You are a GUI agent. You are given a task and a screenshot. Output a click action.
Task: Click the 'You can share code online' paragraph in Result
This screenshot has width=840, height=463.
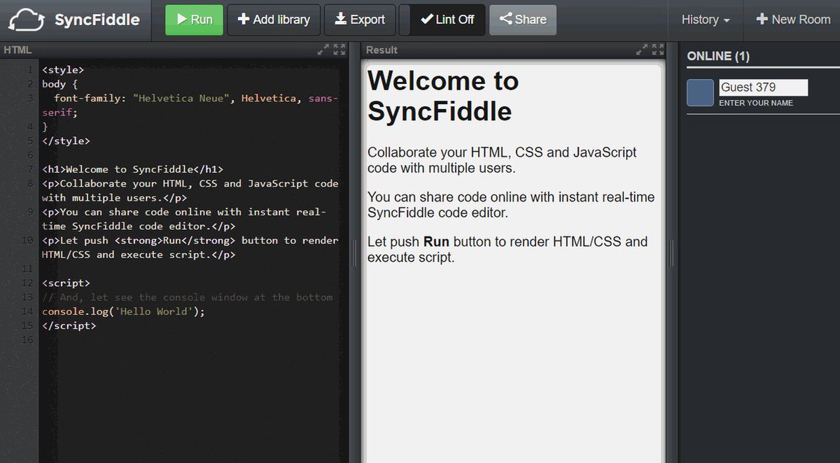511,205
